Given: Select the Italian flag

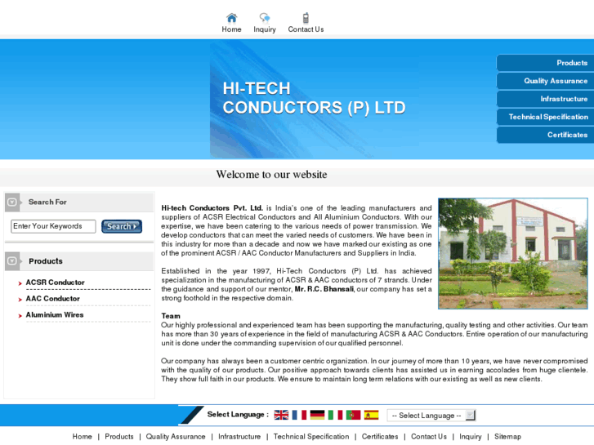Looking at the screenshot, I should (335, 415).
